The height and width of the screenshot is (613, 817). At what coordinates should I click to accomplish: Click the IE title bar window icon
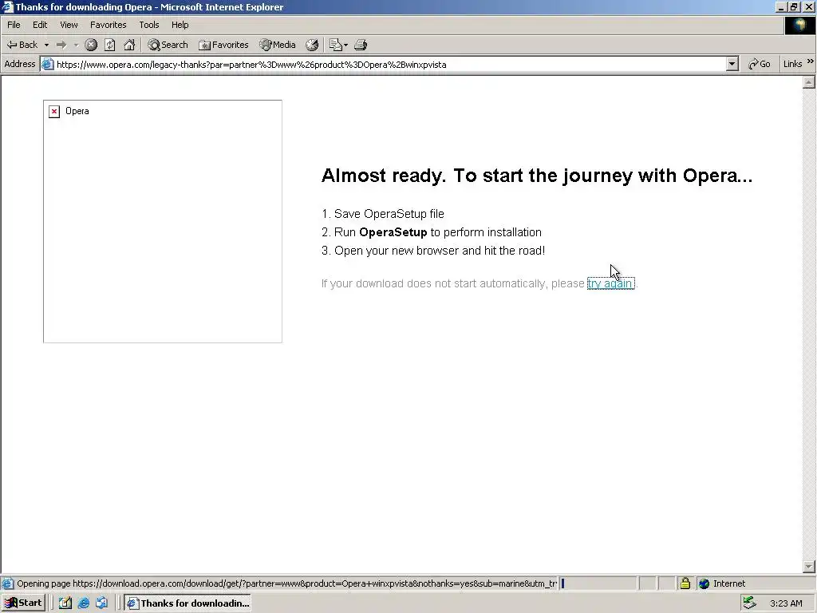7,6
